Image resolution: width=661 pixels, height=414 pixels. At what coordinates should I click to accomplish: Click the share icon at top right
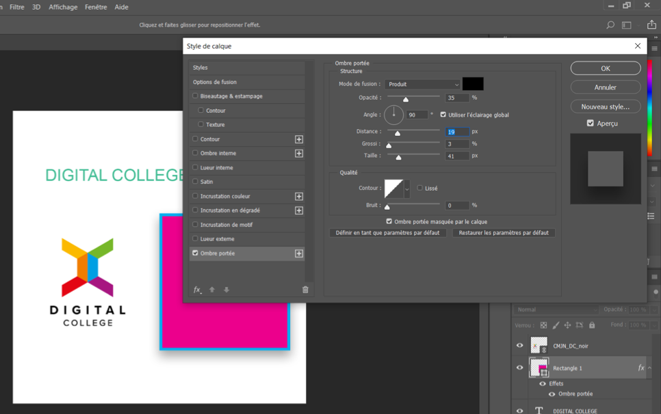[651, 25]
